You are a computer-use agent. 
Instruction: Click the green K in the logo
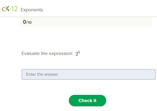pyautogui.click(x=7, y=9)
